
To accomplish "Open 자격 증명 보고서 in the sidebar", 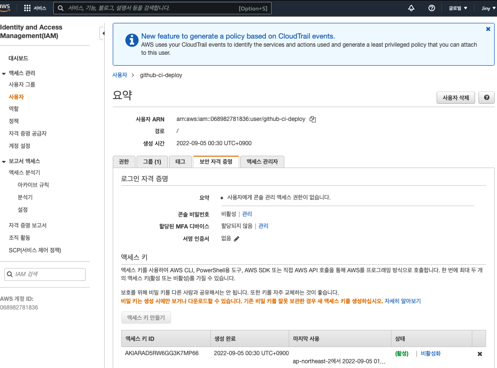I will (28, 225).
